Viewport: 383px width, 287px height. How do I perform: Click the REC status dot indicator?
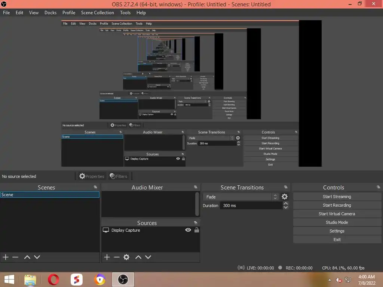(x=280, y=268)
